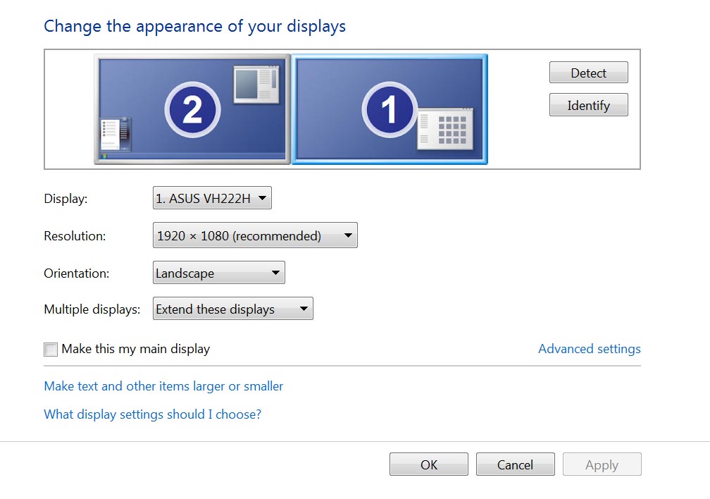Click the Cancel button

point(516,464)
